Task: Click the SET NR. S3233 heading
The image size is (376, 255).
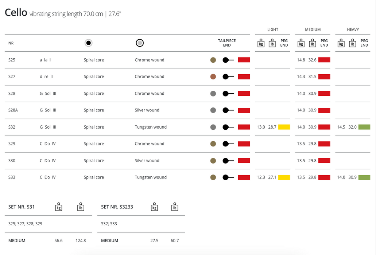Action: click(x=117, y=207)
